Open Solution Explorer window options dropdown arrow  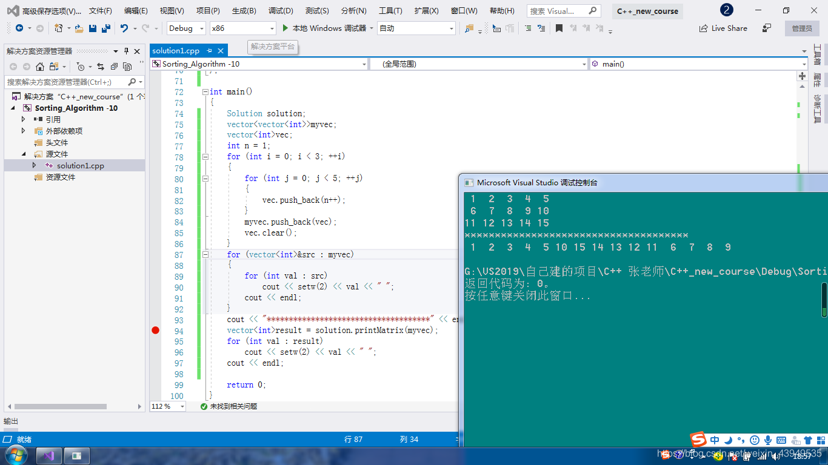point(116,51)
